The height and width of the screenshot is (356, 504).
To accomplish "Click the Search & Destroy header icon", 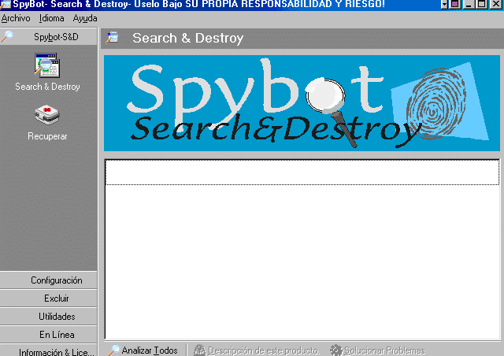I will (113, 38).
